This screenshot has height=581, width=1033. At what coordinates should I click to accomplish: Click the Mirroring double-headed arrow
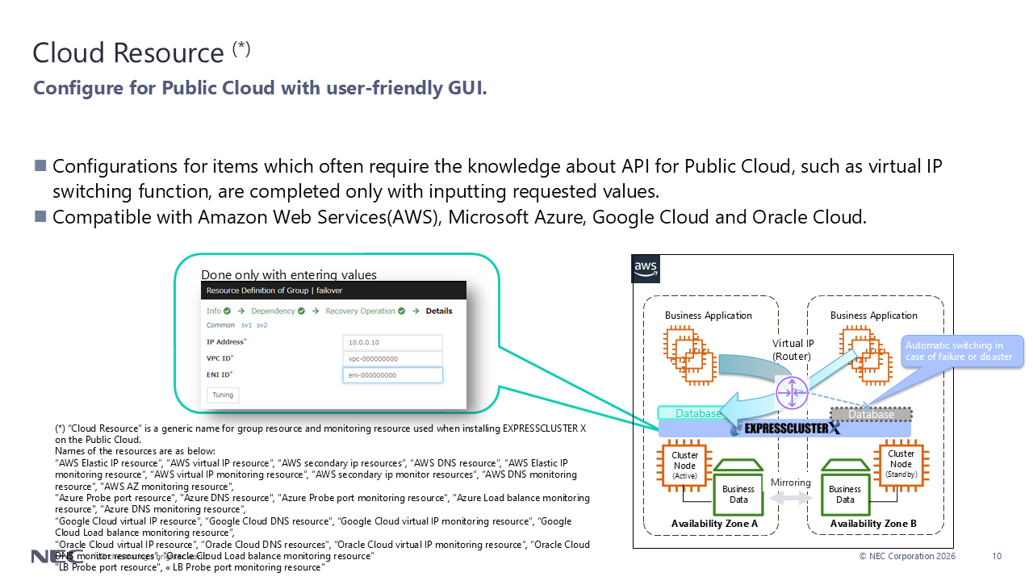tap(791, 499)
